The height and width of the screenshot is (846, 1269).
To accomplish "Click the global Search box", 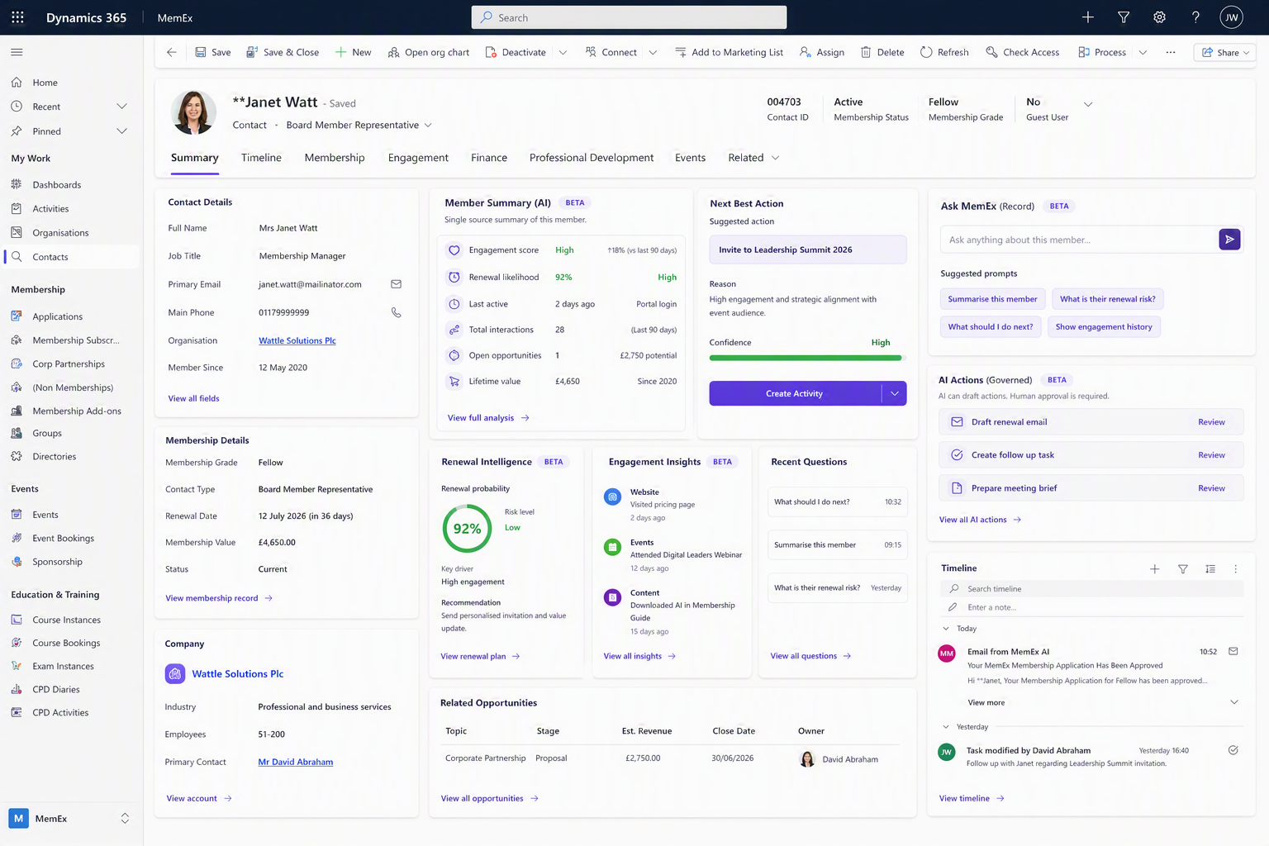I will pyautogui.click(x=629, y=17).
